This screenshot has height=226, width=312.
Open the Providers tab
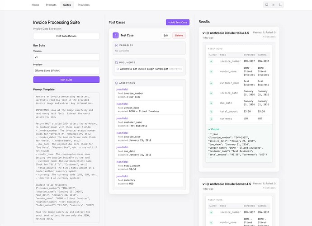tap(83, 5)
